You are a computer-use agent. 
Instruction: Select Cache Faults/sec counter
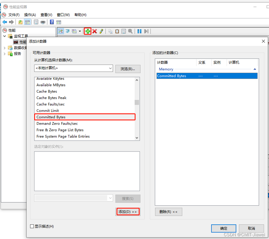50,104
